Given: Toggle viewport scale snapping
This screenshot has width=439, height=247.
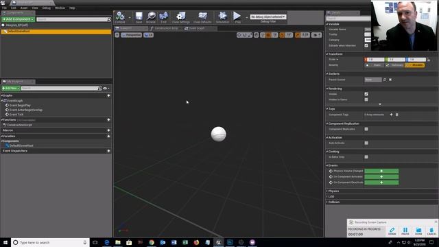Looking at the screenshot, I should point(298,35).
